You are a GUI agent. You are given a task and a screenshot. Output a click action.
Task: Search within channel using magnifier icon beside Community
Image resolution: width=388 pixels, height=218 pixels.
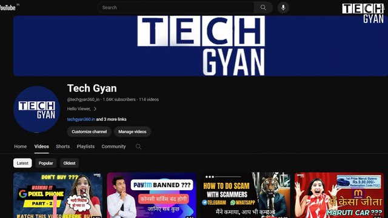[x=138, y=147]
